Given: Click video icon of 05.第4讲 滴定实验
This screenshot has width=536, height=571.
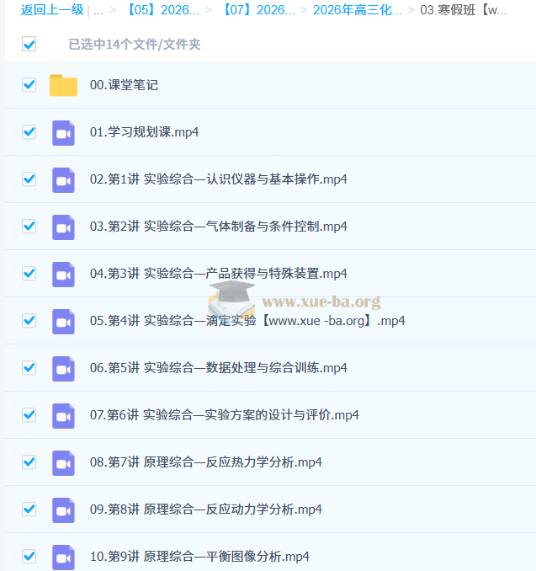Looking at the screenshot, I should [63, 321].
